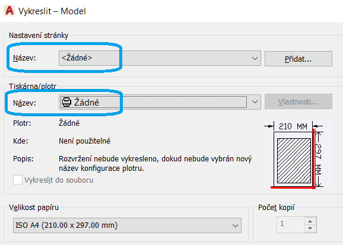Click the Přidat... button
Image resolution: width=343 pixels, height=245 pixels.
(298, 59)
